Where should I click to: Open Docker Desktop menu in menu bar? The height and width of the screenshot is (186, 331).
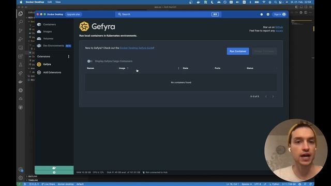click(35, 2)
